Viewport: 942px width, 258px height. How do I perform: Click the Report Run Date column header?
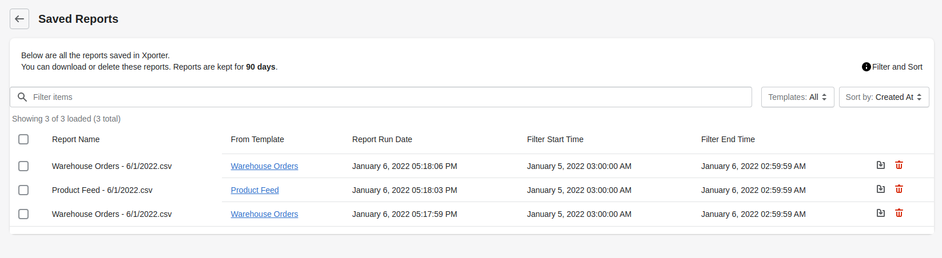point(382,139)
